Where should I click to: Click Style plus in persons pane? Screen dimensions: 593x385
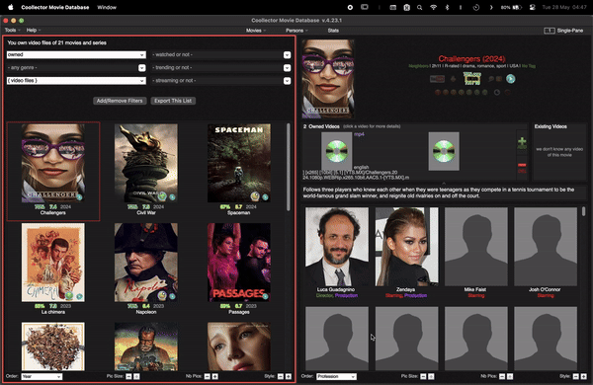point(583,376)
